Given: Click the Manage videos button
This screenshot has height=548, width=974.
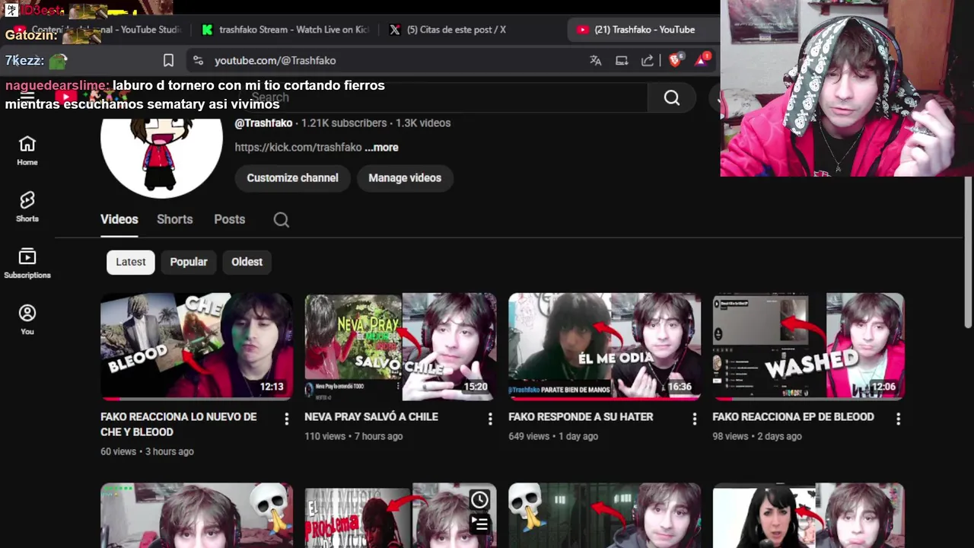Looking at the screenshot, I should 405,178.
